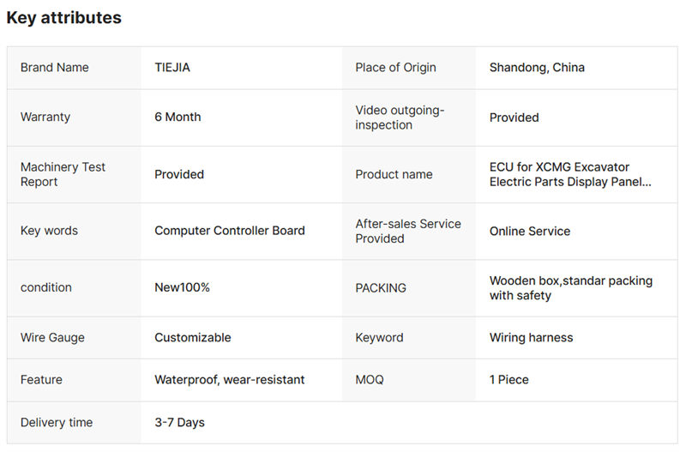Click the 1 Piece MOQ value
Image resolution: width=686 pixels, height=452 pixels.
point(508,380)
